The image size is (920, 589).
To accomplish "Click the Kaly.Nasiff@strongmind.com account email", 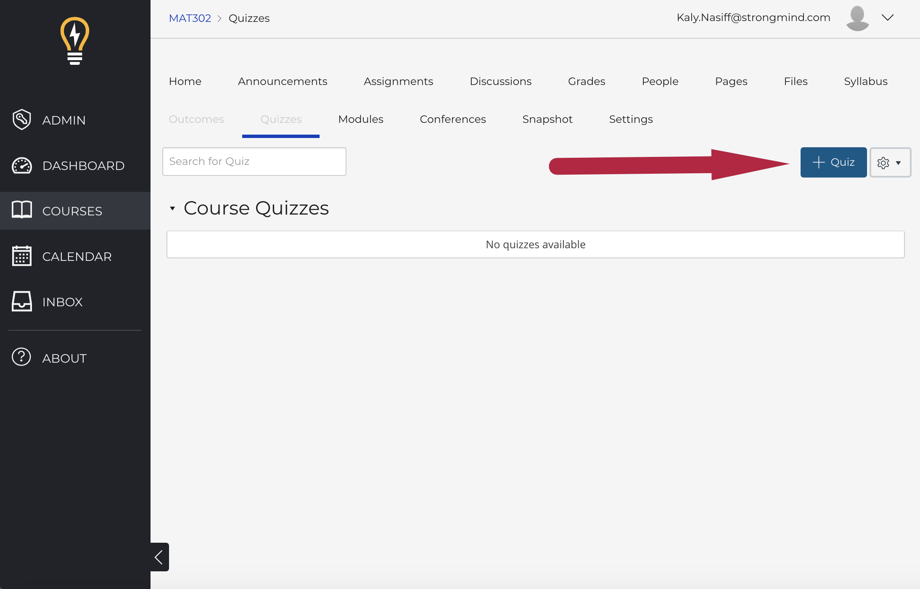I will pyautogui.click(x=753, y=17).
